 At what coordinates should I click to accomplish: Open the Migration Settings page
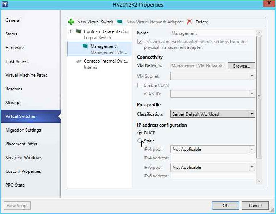23,130
